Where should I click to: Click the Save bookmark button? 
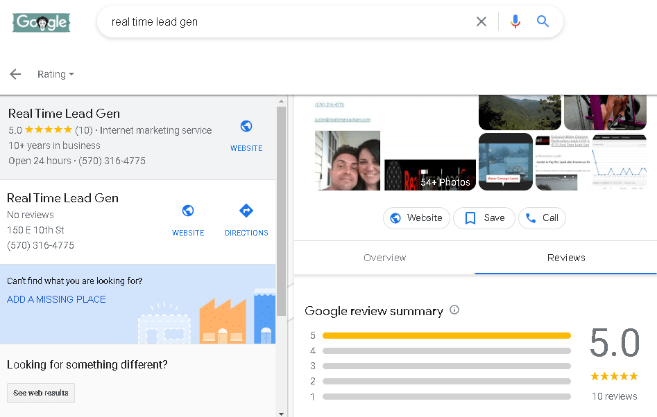[484, 218]
